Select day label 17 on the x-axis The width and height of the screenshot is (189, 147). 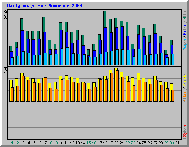pos(100,143)
